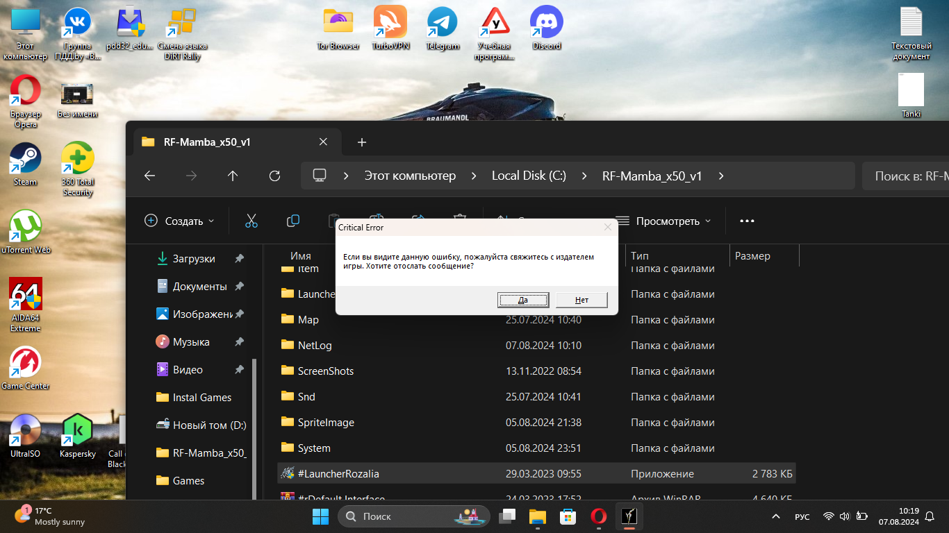Expand chevron after Этот компьютер breadcrumb

pyautogui.click(x=474, y=176)
